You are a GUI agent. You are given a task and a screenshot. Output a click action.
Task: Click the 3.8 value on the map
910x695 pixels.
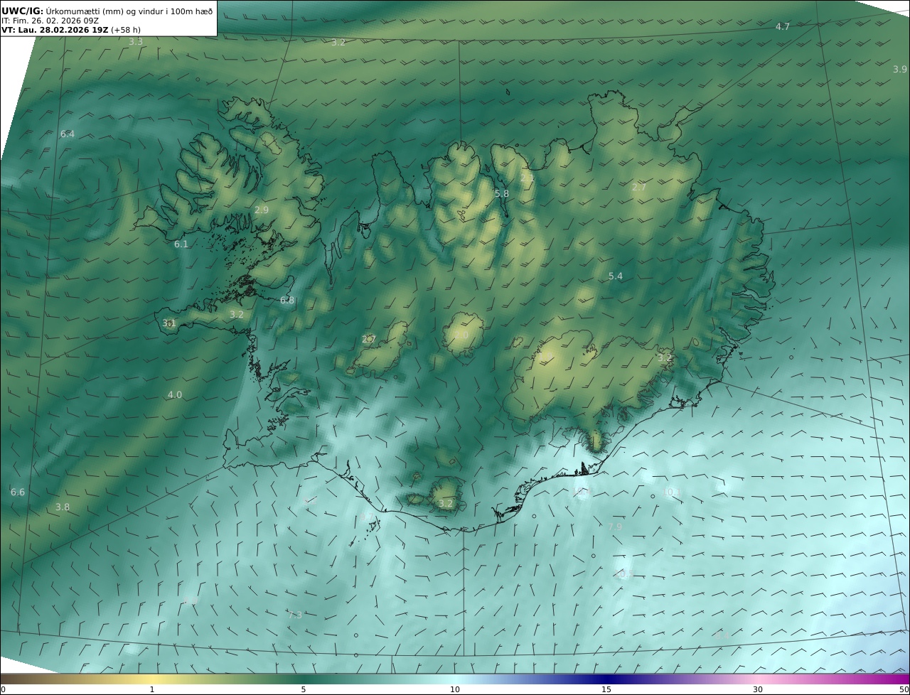(63, 507)
